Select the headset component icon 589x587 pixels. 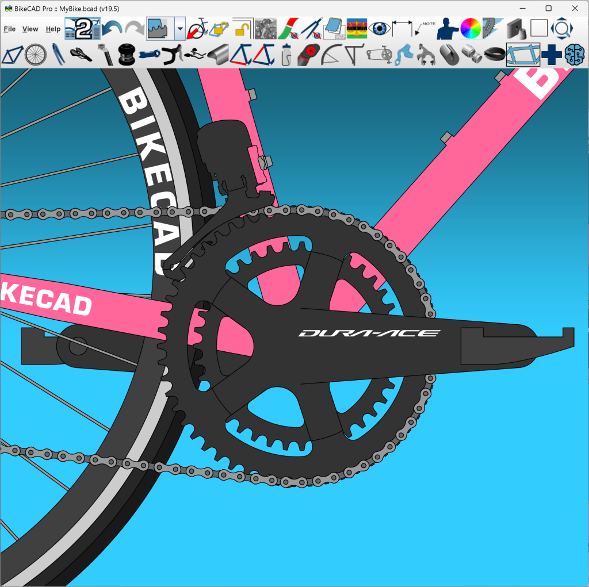pos(127,55)
